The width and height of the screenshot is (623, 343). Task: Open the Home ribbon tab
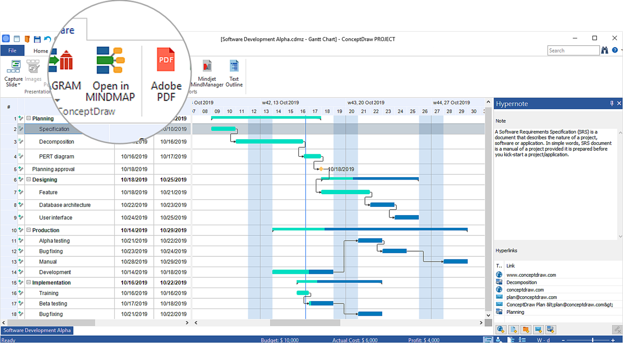click(x=40, y=51)
